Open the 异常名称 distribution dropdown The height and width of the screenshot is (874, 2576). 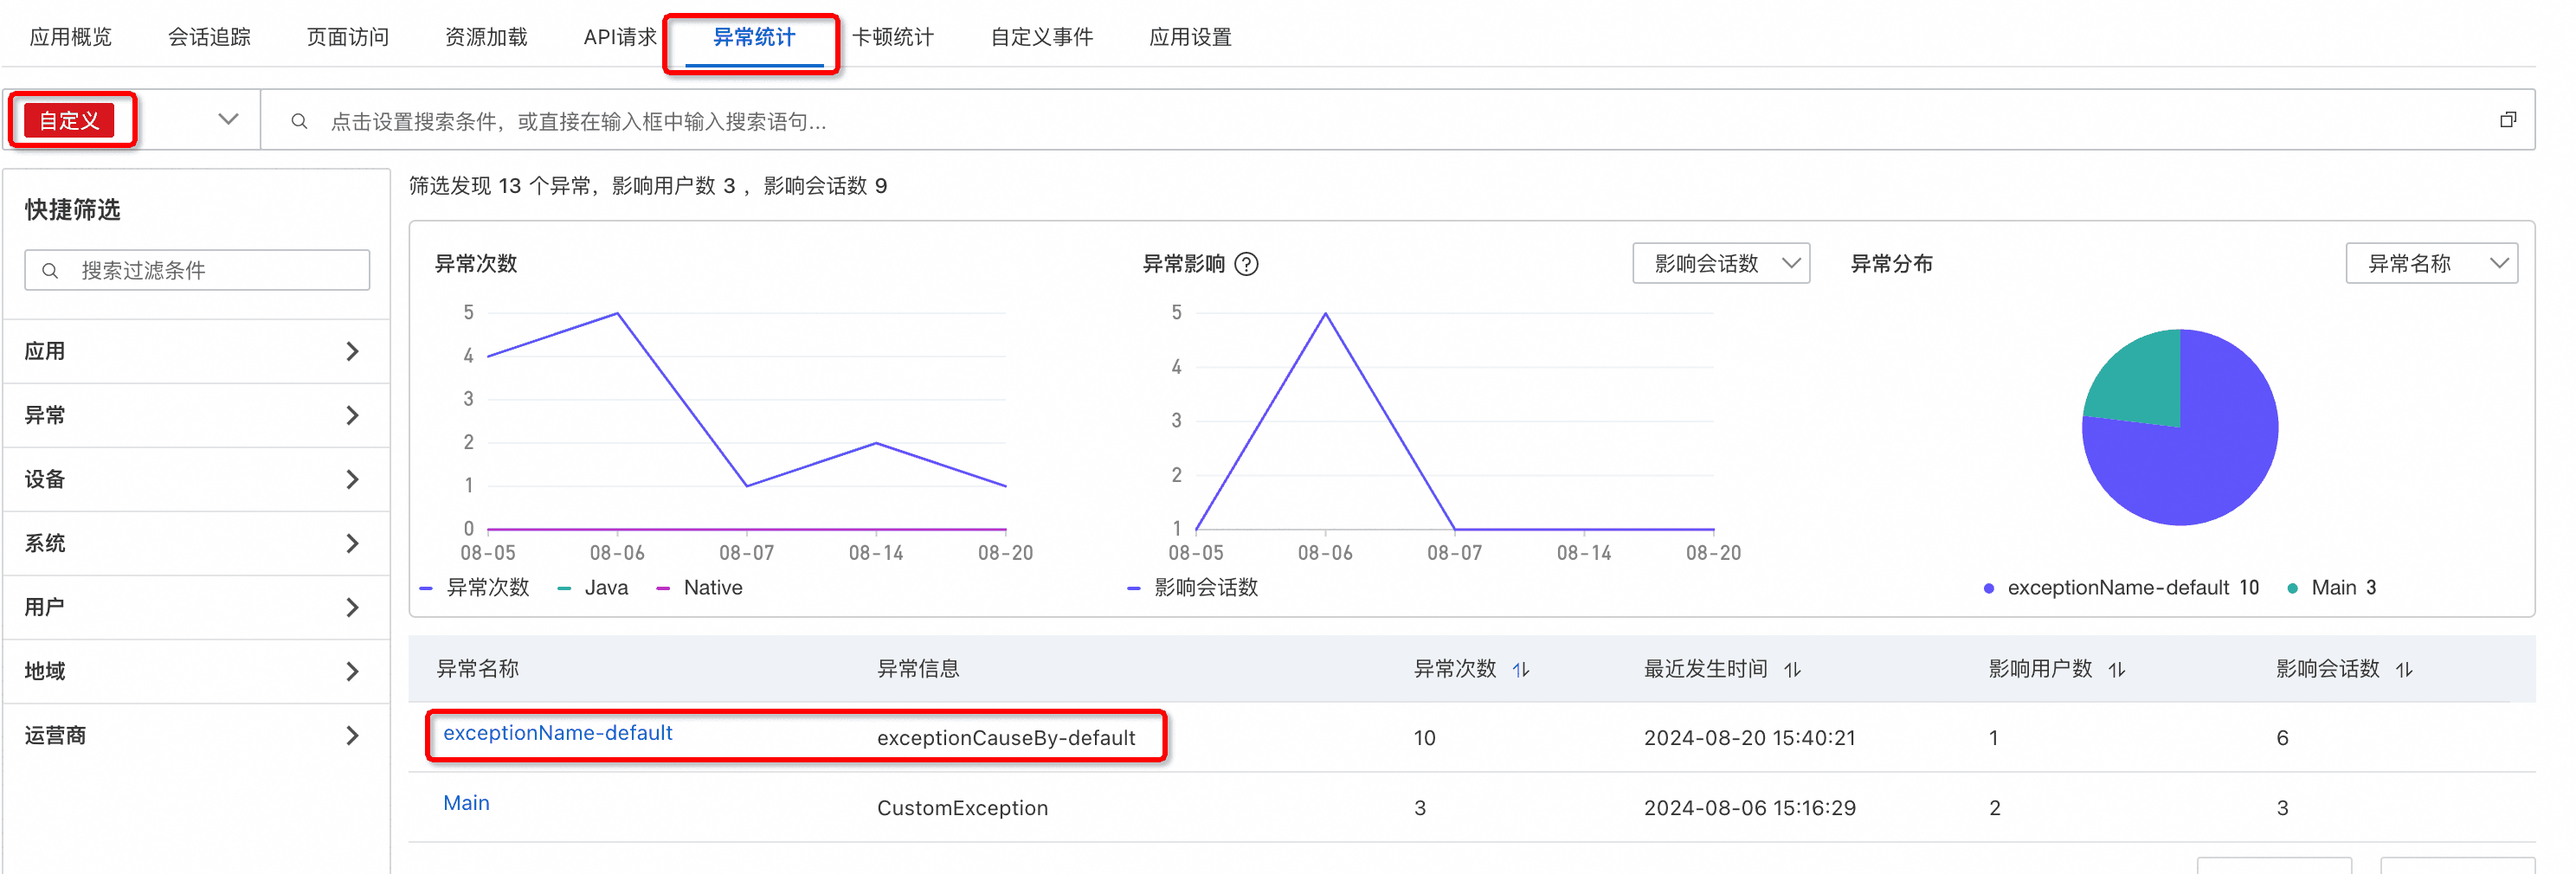coord(2430,264)
